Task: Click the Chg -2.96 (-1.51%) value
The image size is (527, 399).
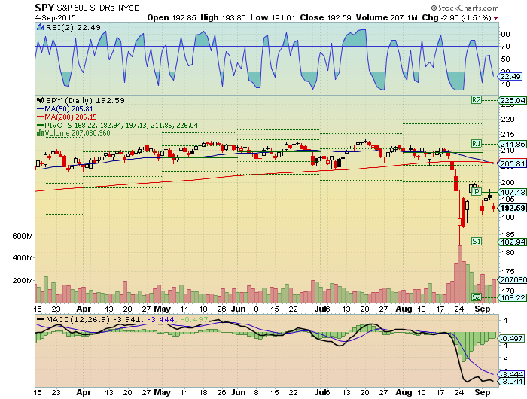Action: [457, 17]
